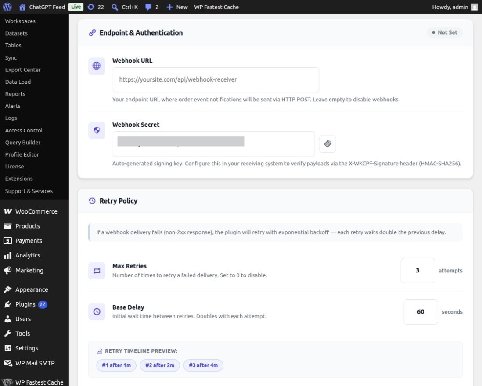The width and height of the screenshot is (482, 386).
Task: Open the Plugins menu in the sidebar
Action: [25, 304]
